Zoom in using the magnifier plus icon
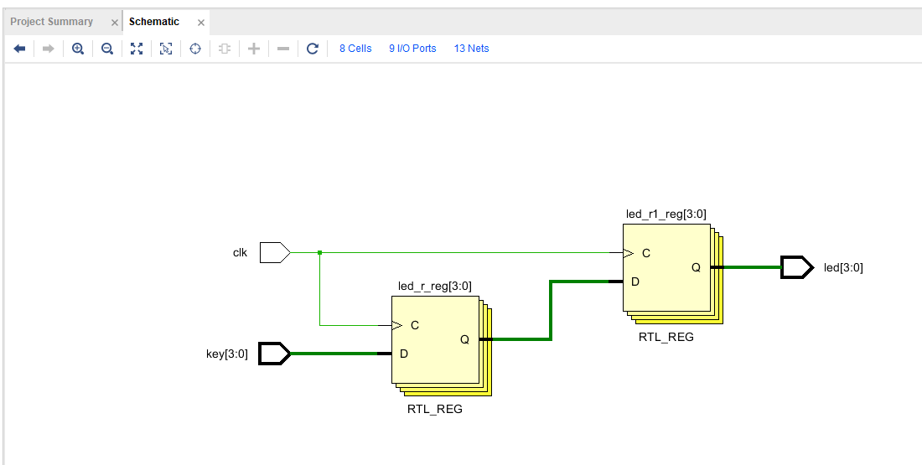Image resolution: width=922 pixels, height=465 pixels. [x=78, y=49]
